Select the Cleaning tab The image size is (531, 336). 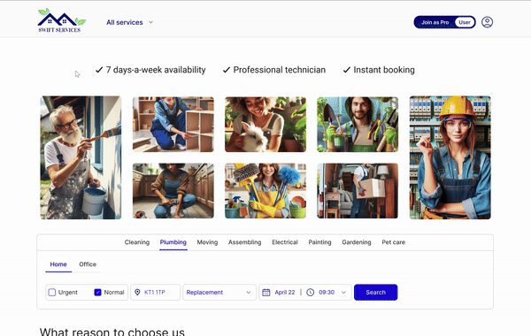click(x=137, y=242)
